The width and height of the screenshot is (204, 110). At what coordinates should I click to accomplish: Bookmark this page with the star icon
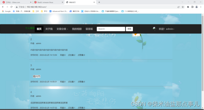[x=183, y=7]
